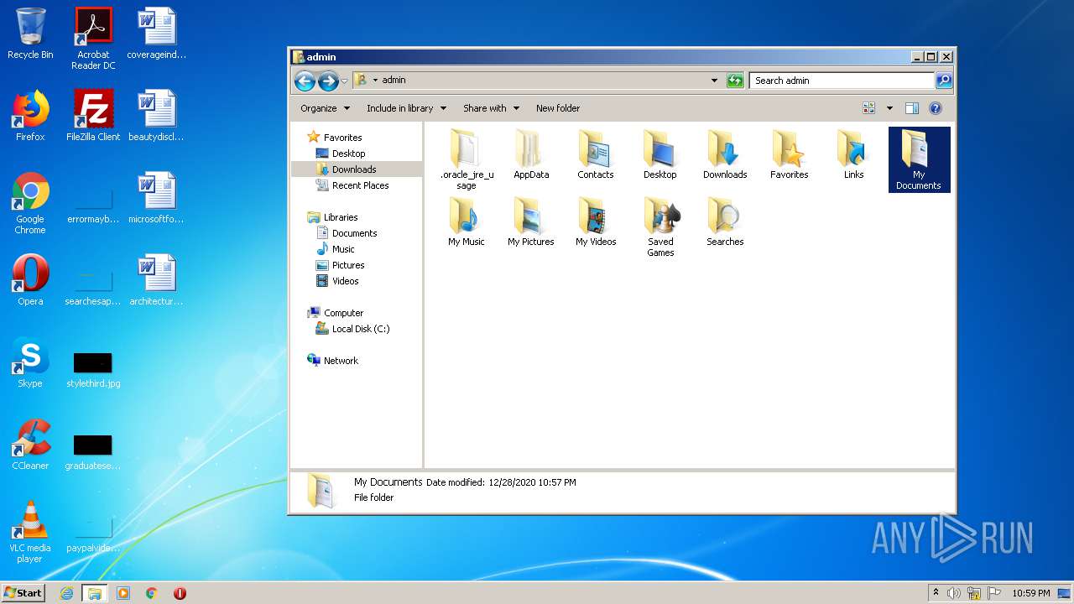
Task: Show hidden system tray icons
Action: point(936,592)
